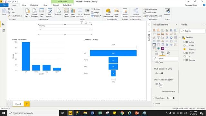The height and width of the screenshot is (116, 206).
Task: Open the Data / Drill ribbon tab
Action: point(67,5)
